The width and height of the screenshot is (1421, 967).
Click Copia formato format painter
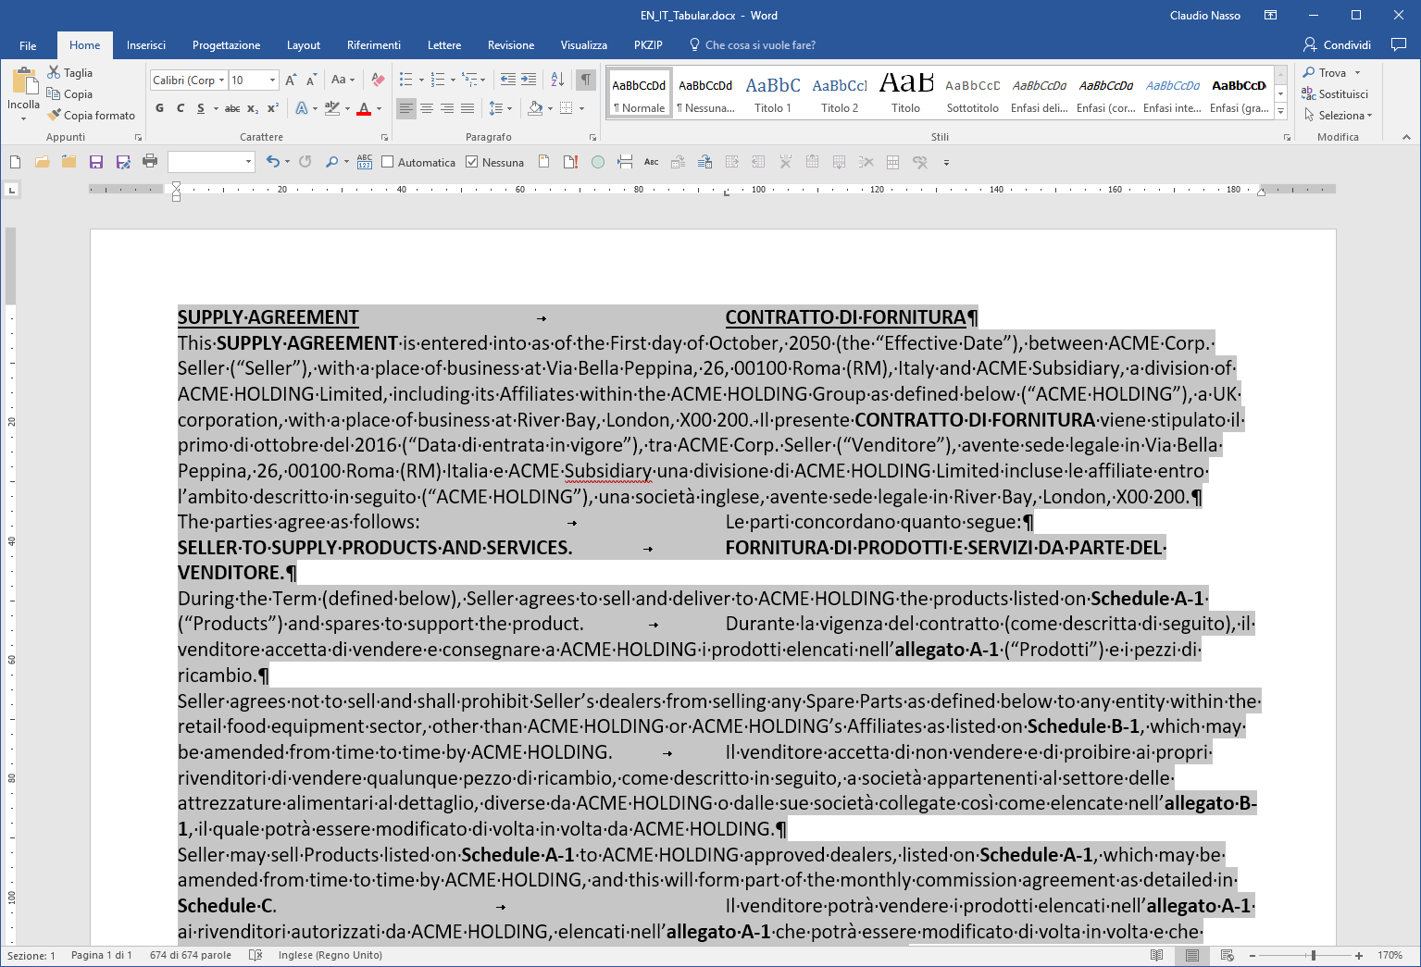click(92, 115)
